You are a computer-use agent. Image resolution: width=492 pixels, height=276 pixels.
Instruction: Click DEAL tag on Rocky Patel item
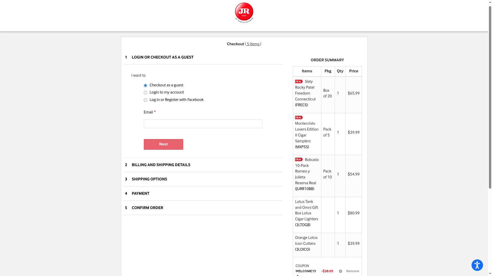(x=299, y=82)
